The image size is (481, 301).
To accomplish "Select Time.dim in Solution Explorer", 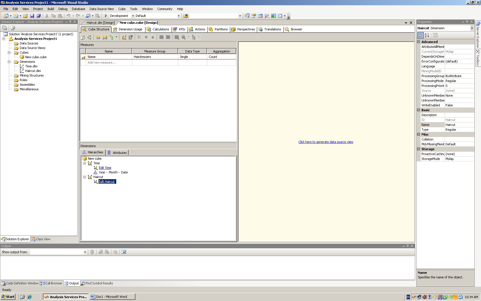I will [31, 66].
